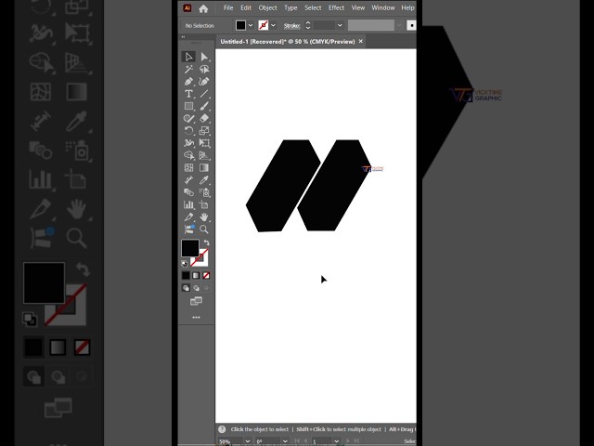Open the stroke color dropdown in the control bar
594x446 pixels.
click(273, 25)
